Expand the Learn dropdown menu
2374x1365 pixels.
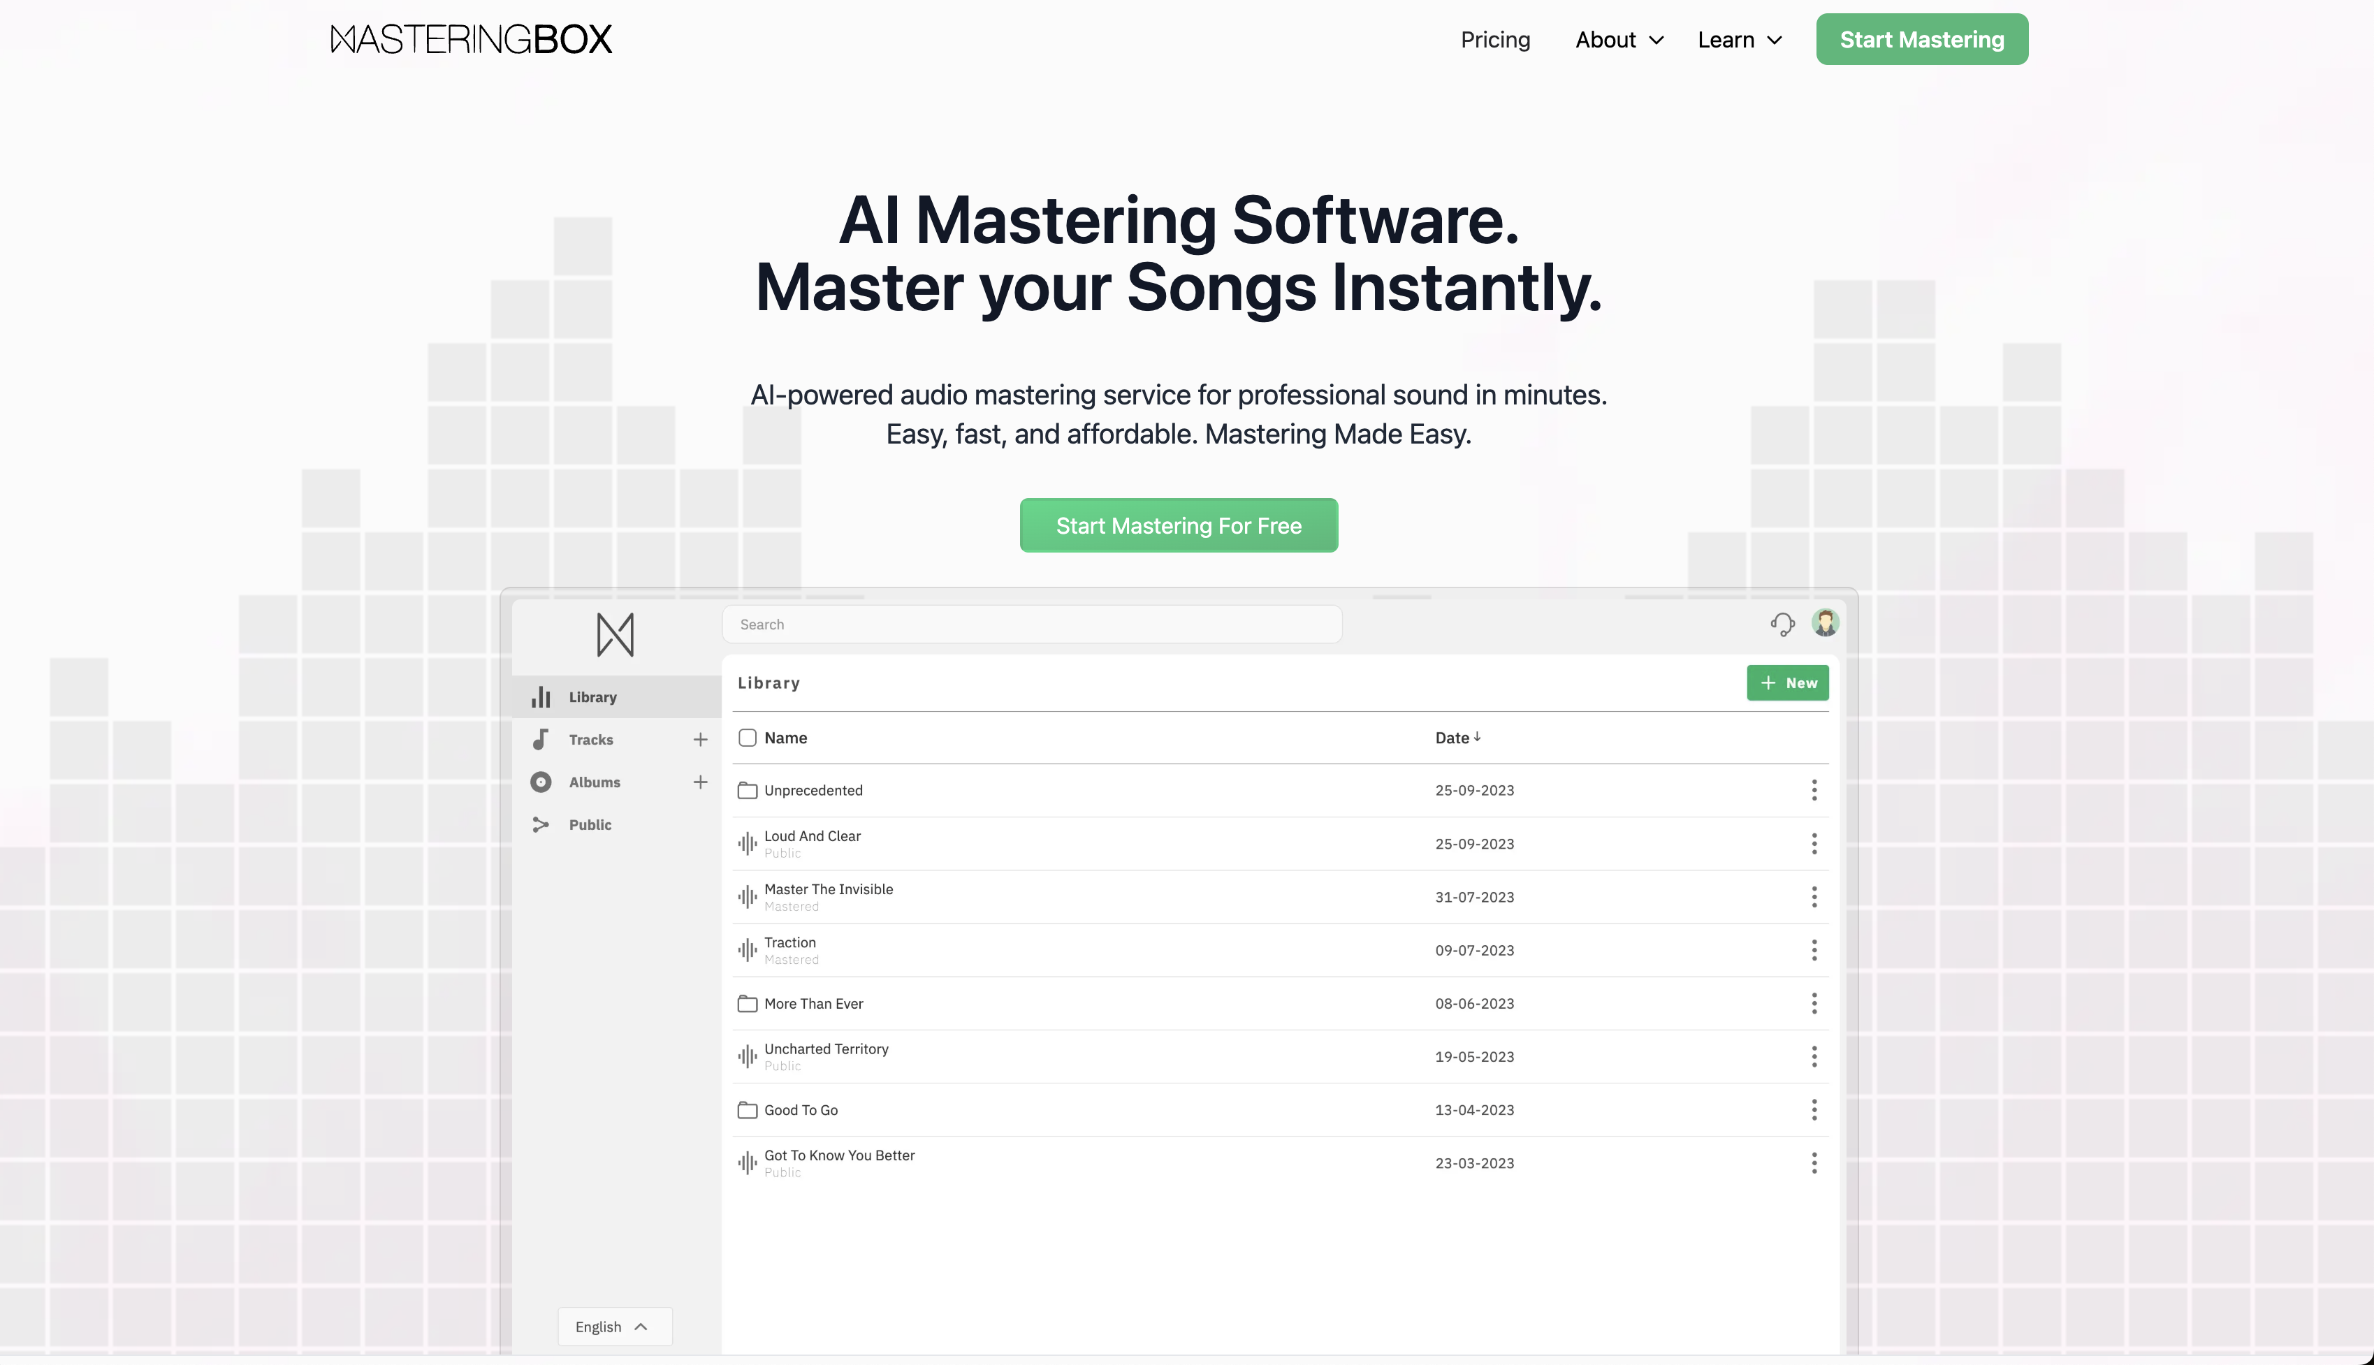click(x=1739, y=39)
